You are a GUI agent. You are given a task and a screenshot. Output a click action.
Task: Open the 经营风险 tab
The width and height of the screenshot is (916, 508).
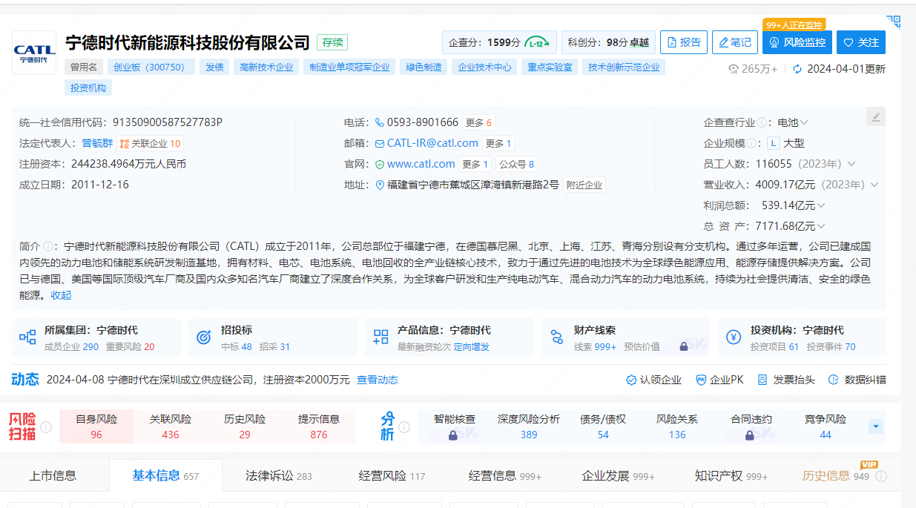pos(392,476)
